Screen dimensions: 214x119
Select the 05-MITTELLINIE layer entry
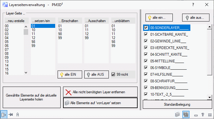(167, 61)
